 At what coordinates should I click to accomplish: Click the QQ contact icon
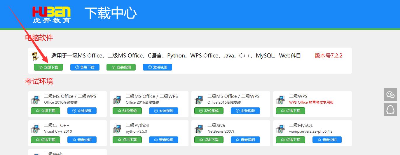tap(390, 109)
